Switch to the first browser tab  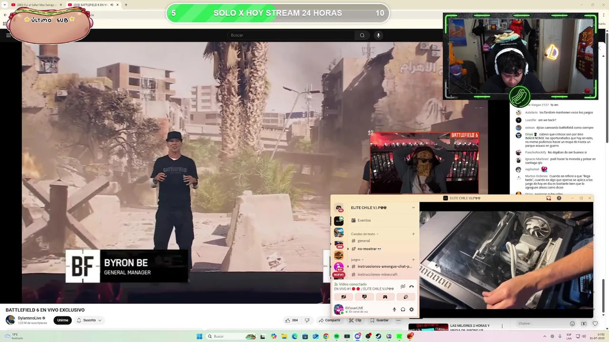click(x=37, y=5)
